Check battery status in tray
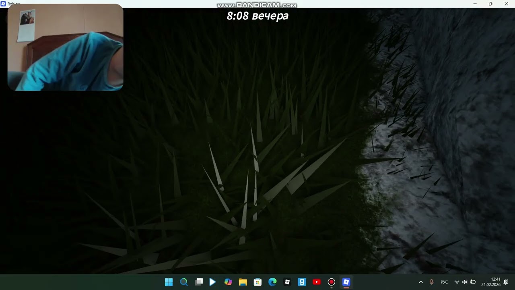This screenshot has width=515, height=290. click(x=473, y=282)
